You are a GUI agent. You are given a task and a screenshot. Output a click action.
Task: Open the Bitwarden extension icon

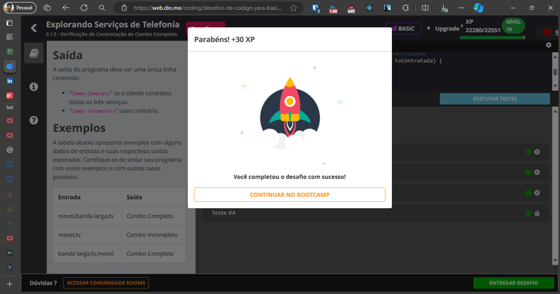[316, 8]
